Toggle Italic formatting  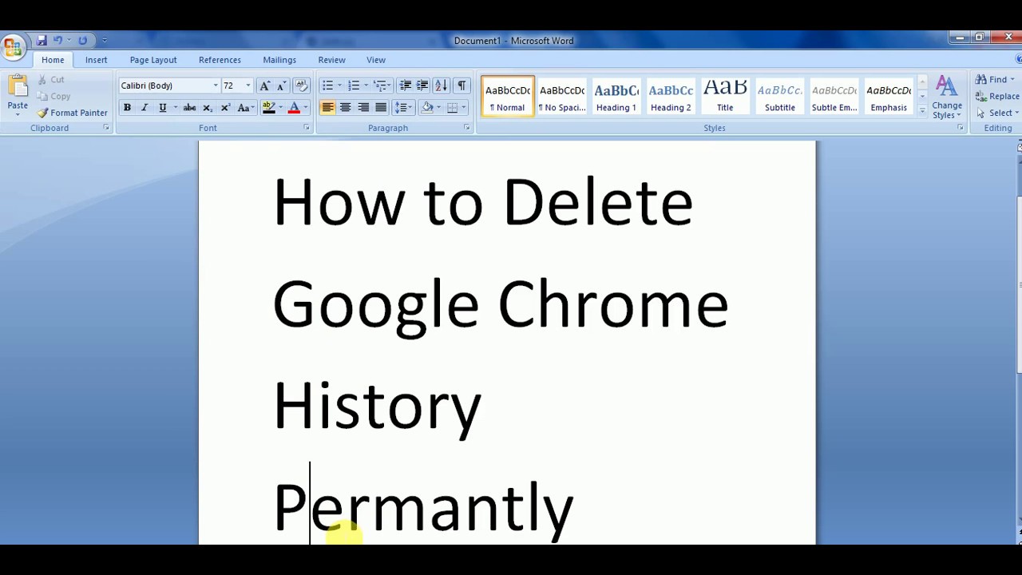145,108
